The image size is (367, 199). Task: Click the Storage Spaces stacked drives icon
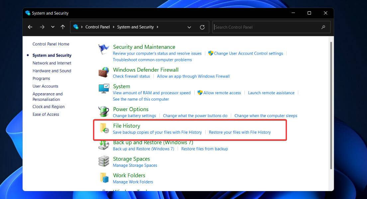pos(104,162)
